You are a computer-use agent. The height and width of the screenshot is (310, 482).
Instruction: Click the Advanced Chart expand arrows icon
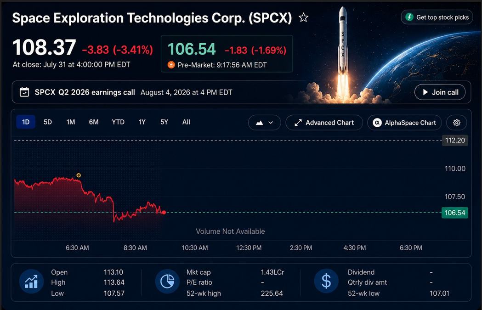[x=298, y=123]
